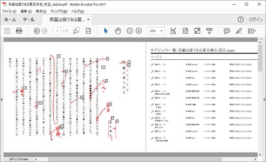Click author text of the 番号:7 row
This screenshot has width=266, height=162.
coord(191,105)
